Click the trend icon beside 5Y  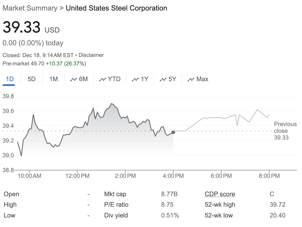[163, 79]
